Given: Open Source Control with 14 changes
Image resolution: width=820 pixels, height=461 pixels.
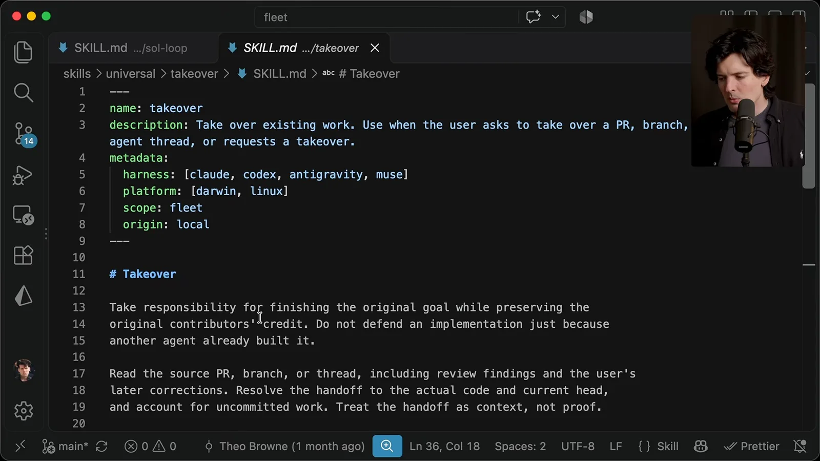Looking at the screenshot, I should pyautogui.click(x=24, y=134).
